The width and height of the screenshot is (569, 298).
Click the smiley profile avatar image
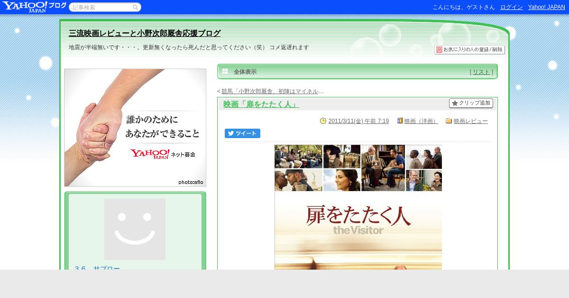135,229
